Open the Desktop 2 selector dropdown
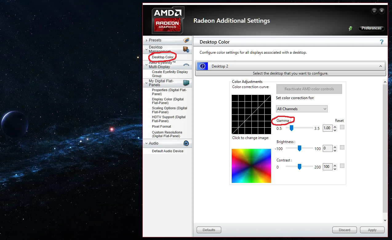 point(290,66)
